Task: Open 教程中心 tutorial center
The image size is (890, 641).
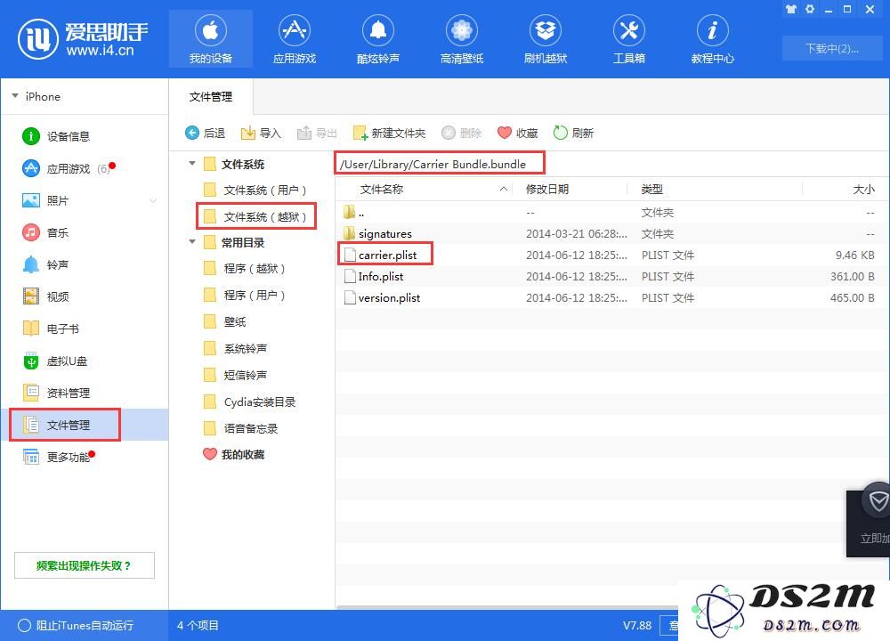Action: (712, 38)
